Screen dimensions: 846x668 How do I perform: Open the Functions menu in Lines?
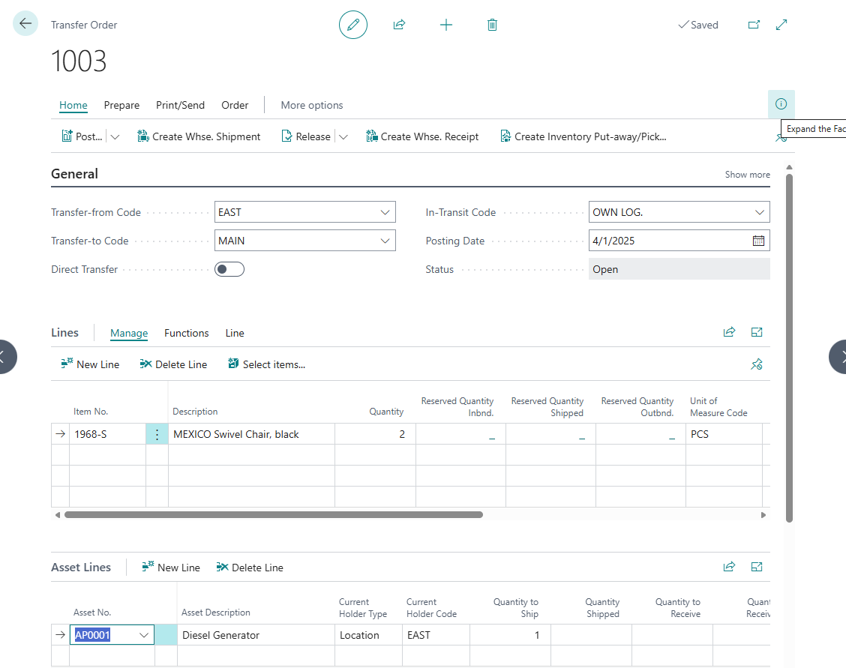pyautogui.click(x=186, y=333)
